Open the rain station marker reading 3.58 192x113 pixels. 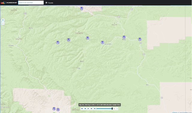[x=58, y=109]
